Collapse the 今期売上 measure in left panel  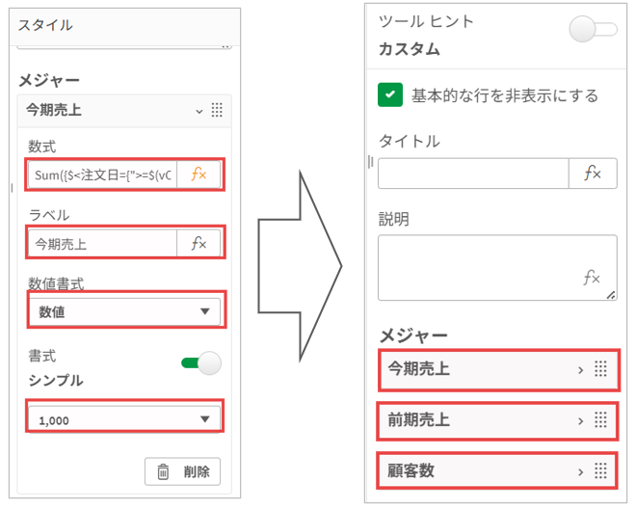[x=199, y=111]
